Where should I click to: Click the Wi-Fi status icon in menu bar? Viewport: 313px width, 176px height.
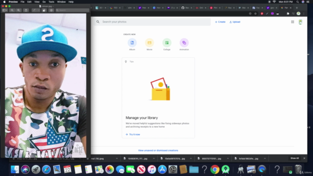274,2
